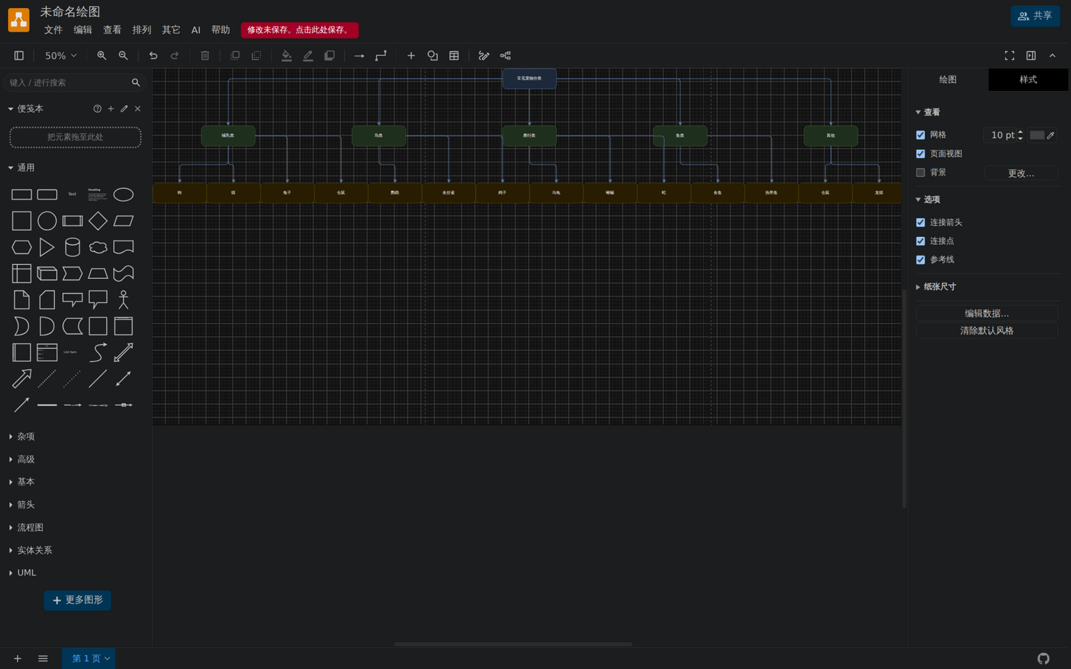
Task: Click the 编辑数据 button
Action: point(987,313)
